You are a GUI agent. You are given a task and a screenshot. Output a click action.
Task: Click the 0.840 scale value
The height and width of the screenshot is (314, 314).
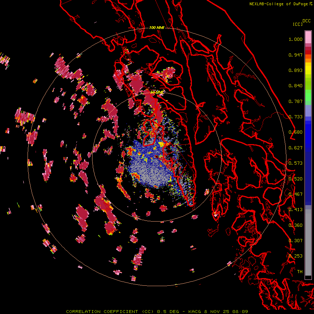296,86
